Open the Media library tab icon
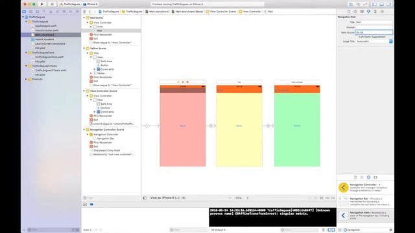 [375, 177]
